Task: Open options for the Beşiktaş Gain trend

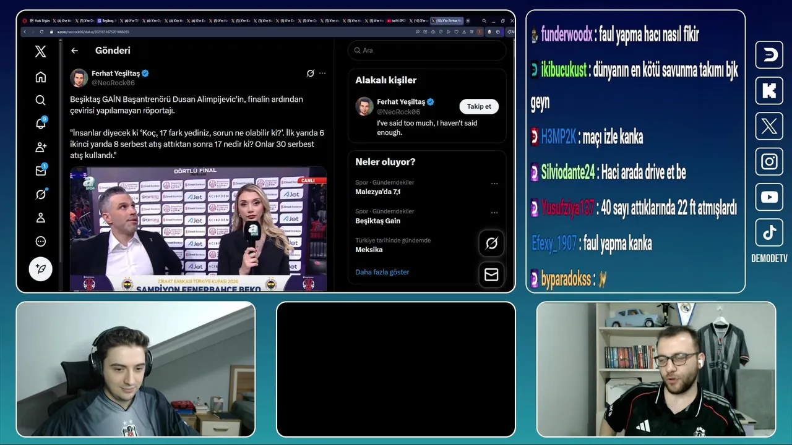Action: (494, 213)
